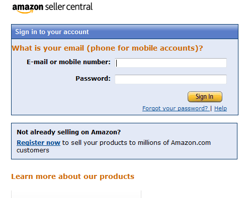Viewport: 249px width, 198px height.
Task: Click the yellow Sign In button
Action: (x=205, y=97)
